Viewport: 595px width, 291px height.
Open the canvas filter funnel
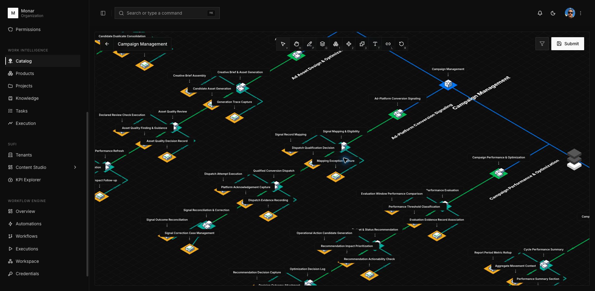pos(542,44)
